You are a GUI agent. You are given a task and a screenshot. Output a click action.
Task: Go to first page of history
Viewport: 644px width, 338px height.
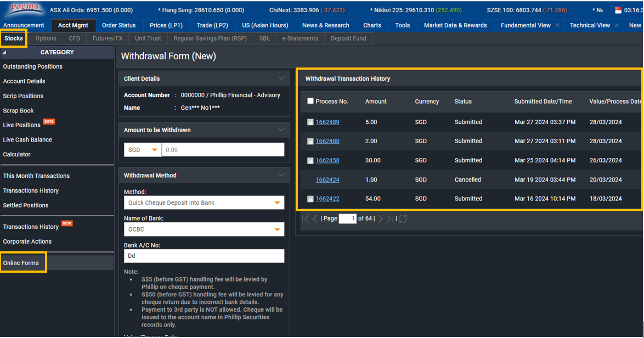tap(305, 219)
